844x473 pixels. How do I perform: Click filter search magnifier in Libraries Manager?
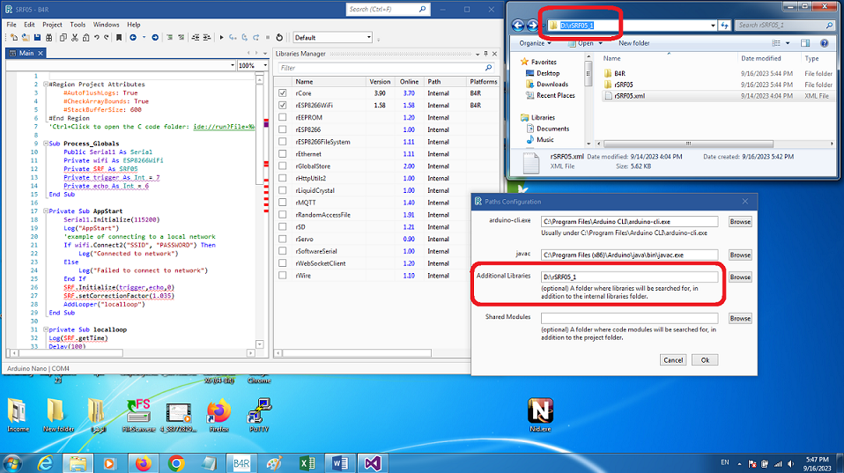[x=488, y=68]
